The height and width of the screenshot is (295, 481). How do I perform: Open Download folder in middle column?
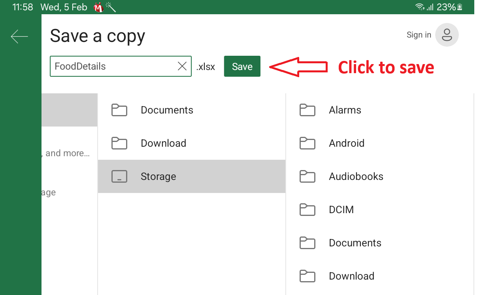pos(192,143)
